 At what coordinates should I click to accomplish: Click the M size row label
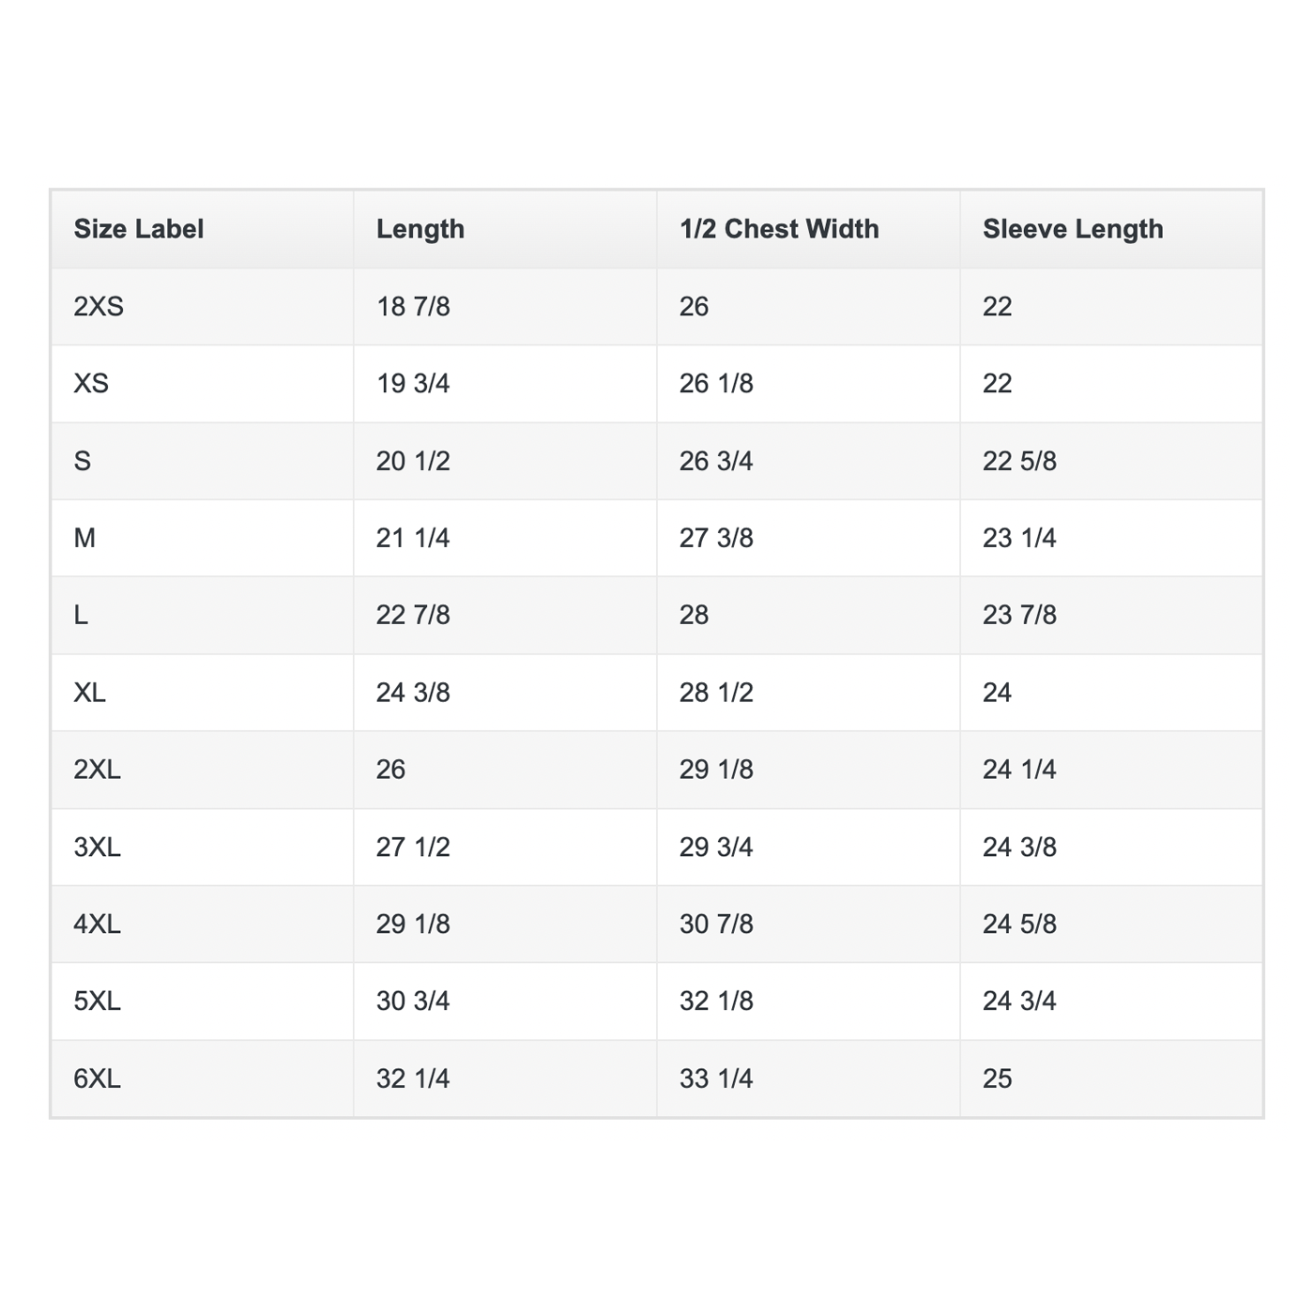tap(84, 538)
